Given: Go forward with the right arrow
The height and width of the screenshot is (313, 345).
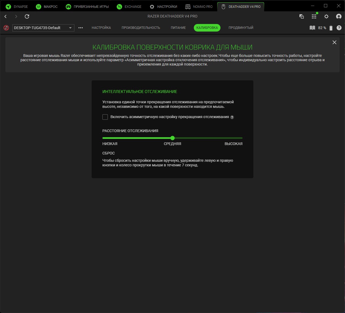Looking at the screenshot, I should tap(16, 16).
